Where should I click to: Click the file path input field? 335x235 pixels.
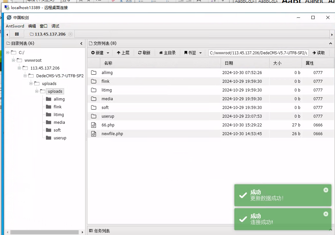(x=258, y=53)
